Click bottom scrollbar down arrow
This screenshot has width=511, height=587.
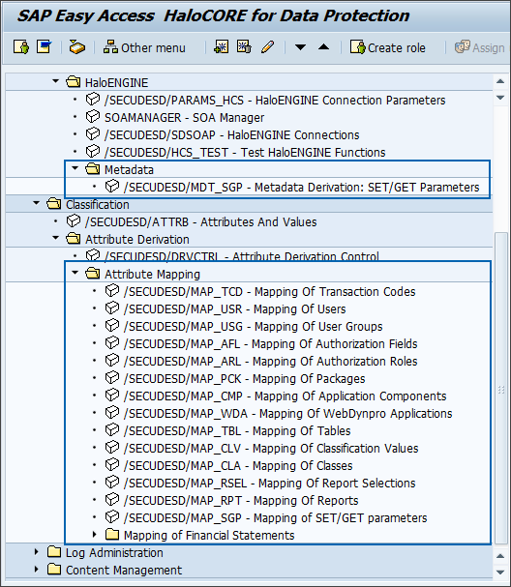(x=500, y=572)
